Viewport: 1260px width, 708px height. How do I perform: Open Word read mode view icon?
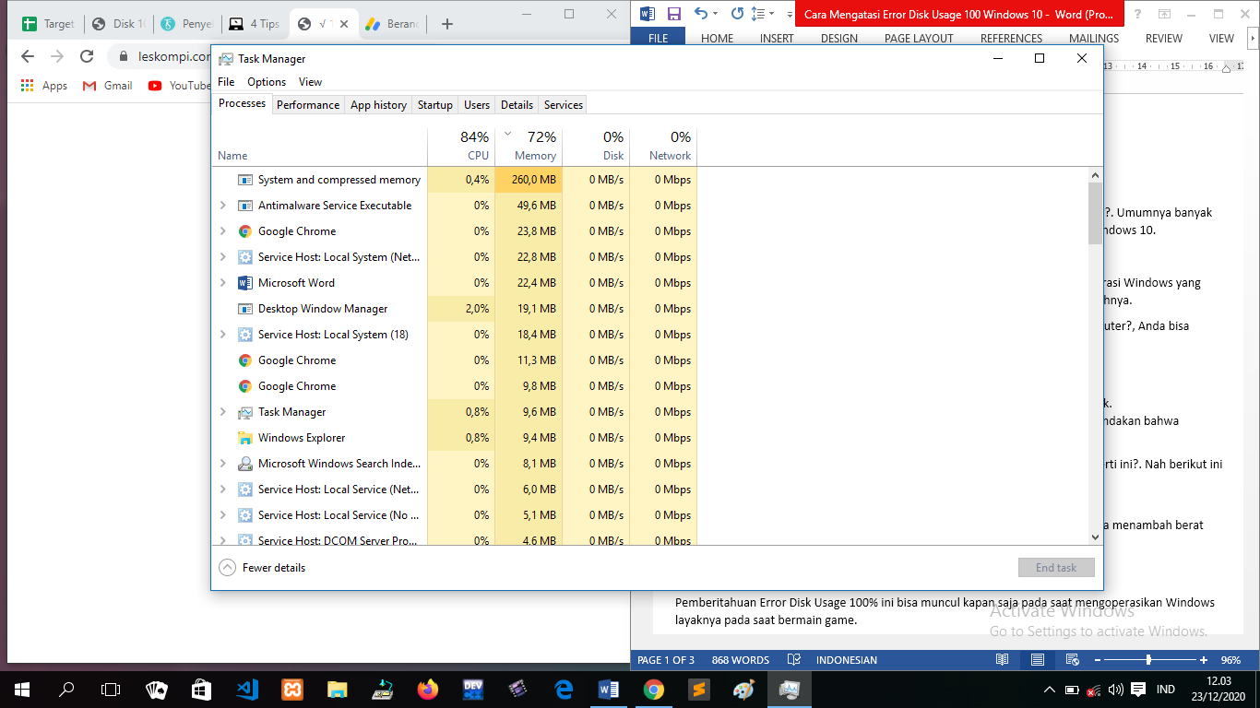1003,660
